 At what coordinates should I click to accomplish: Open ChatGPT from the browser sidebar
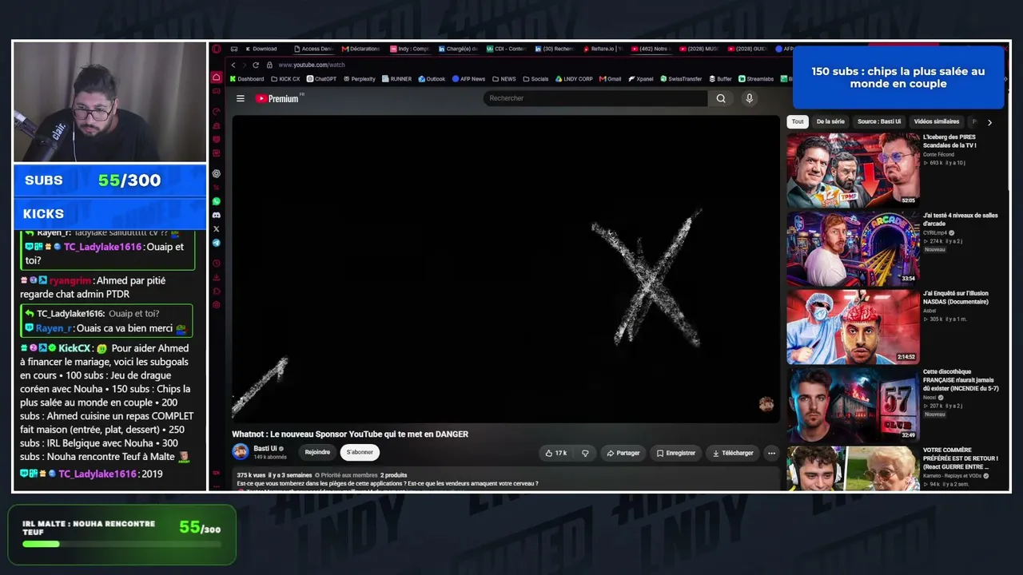216,173
